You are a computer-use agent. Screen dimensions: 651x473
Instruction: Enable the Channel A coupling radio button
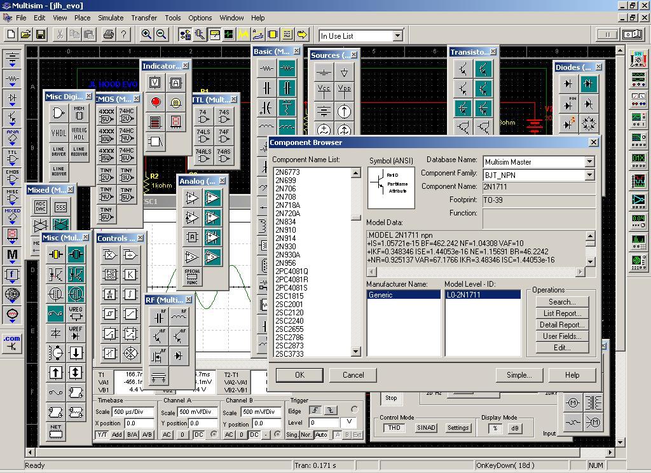tap(214, 434)
